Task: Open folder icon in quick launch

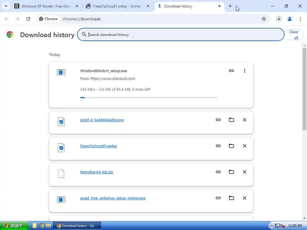Action: click(x=35, y=226)
